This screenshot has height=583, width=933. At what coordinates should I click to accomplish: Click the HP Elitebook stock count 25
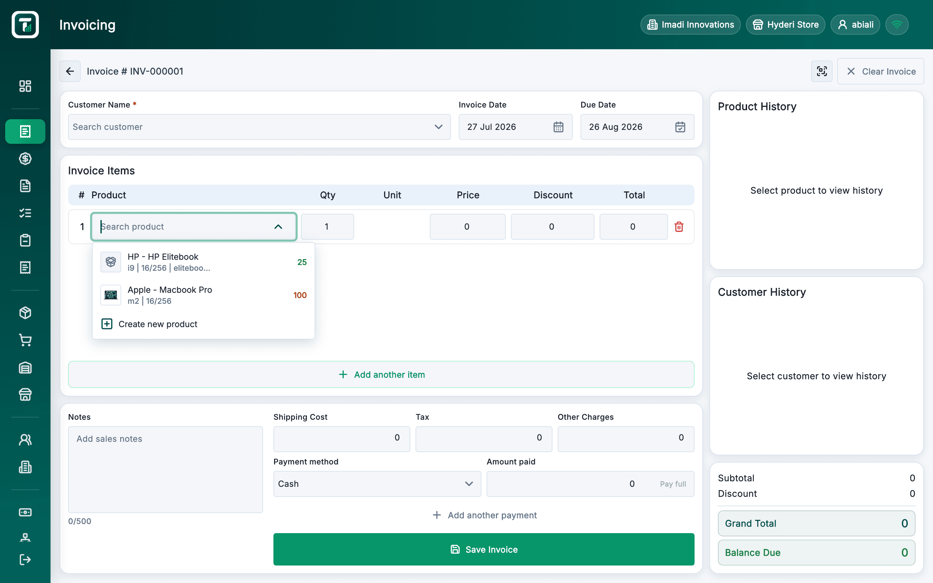[x=302, y=262]
